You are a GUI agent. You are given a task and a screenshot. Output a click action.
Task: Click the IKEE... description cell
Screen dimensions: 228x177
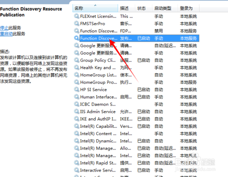126,119
